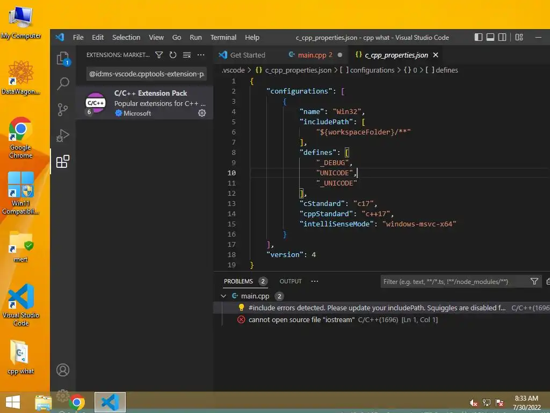Click the Microsoft publisher label

(137, 113)
